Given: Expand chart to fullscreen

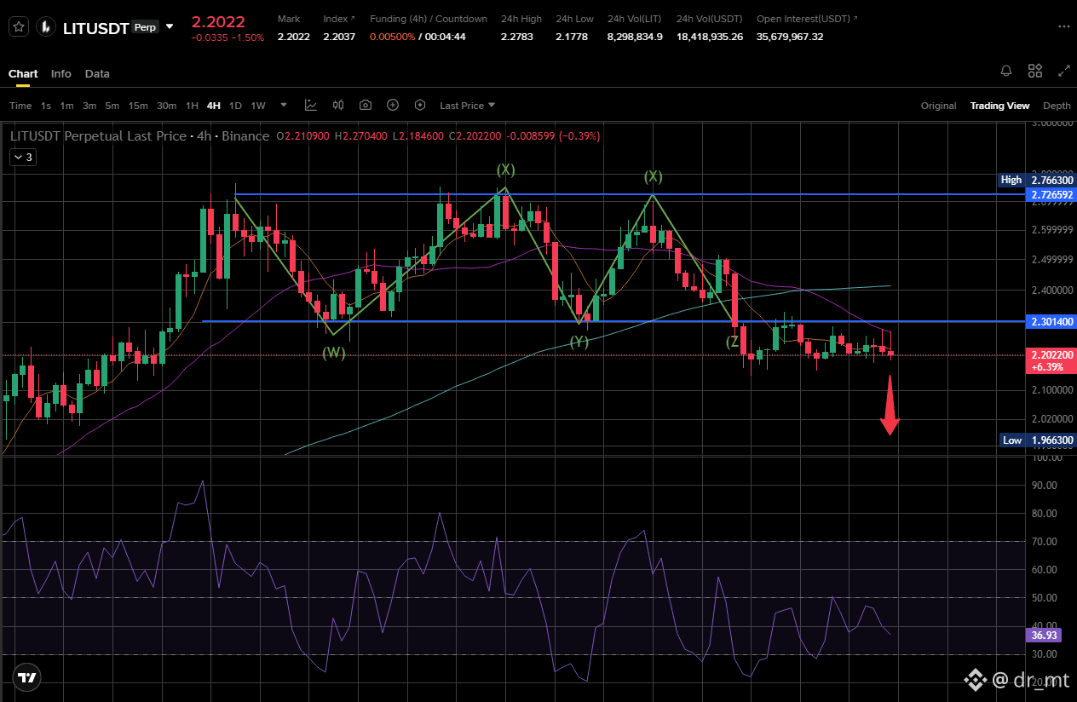Looking at the screenshot, I should tap(1063, 71).
